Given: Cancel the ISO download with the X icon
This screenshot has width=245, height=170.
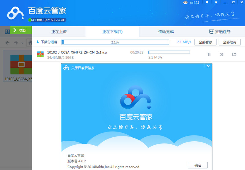Looking at the screenshot, I should click(222, 54).
